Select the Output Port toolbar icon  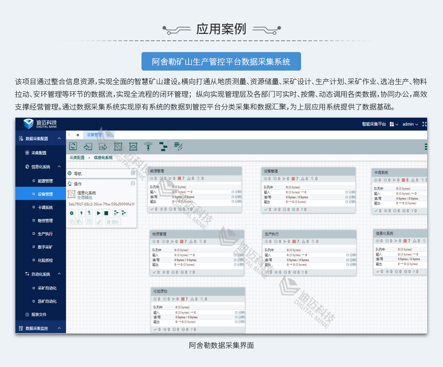tap(103, 146)
